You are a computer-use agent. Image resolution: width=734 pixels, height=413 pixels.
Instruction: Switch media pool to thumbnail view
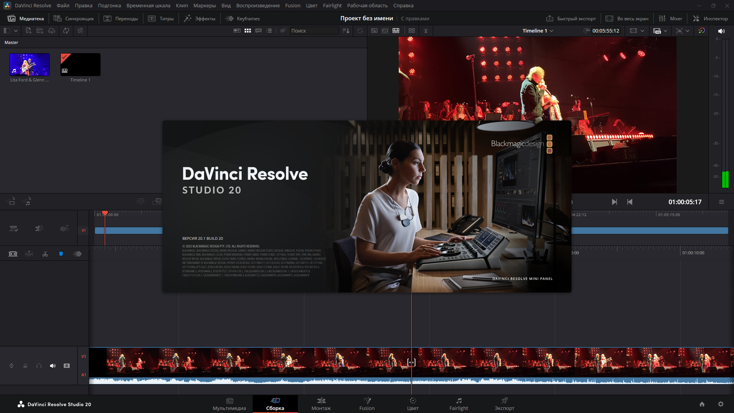click(x=248, y=31)
